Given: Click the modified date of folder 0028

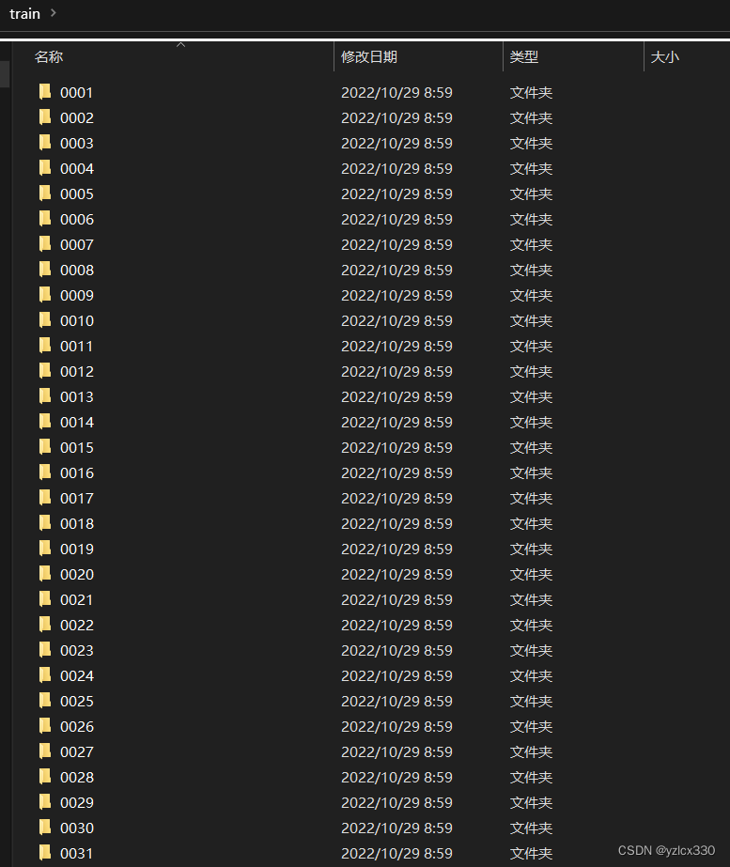Looking at the screenshot, I should click(x=396, y=778).
